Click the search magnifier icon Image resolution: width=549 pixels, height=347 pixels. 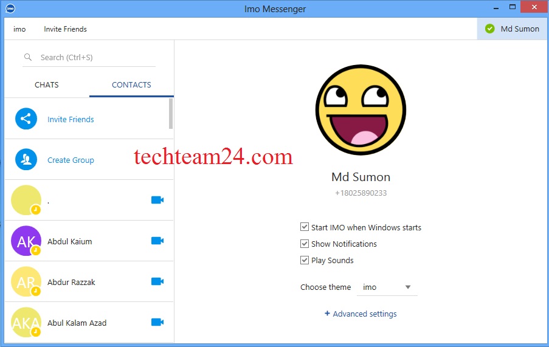click(x=27, y=57)
